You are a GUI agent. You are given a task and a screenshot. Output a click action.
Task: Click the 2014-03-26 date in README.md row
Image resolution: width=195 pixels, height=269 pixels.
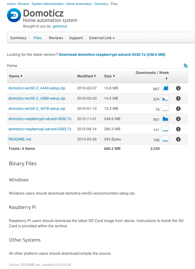click(x=87, y=139)
